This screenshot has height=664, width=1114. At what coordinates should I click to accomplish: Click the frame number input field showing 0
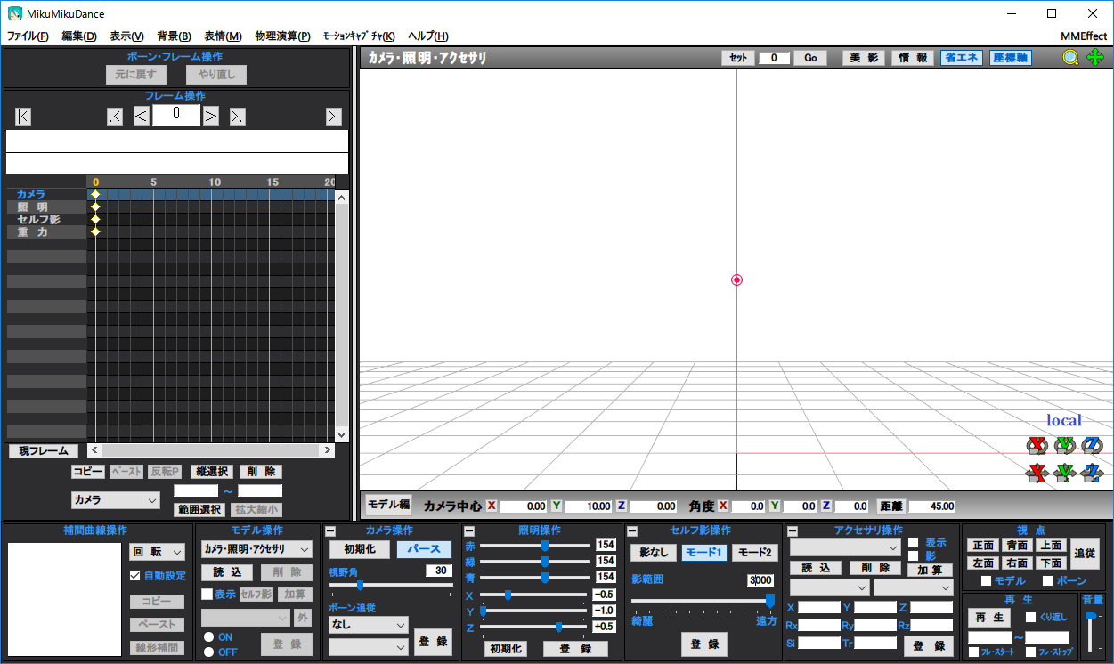[175, 115]
